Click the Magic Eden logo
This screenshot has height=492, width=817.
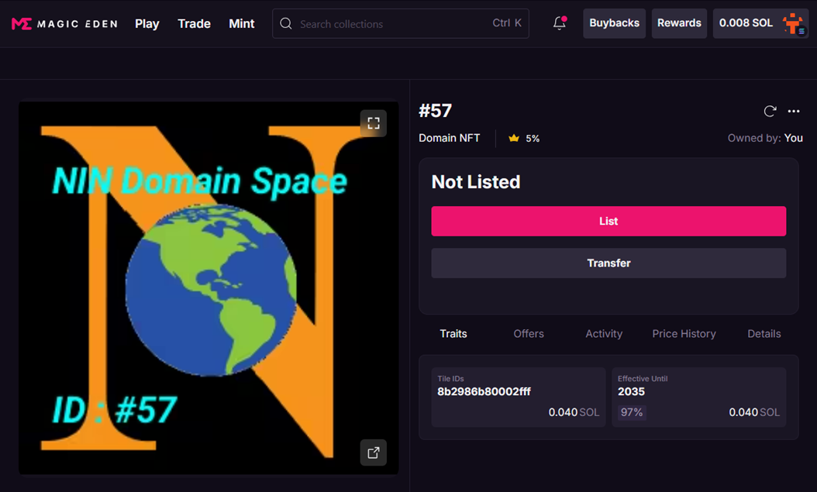click(x=64, y=24)
